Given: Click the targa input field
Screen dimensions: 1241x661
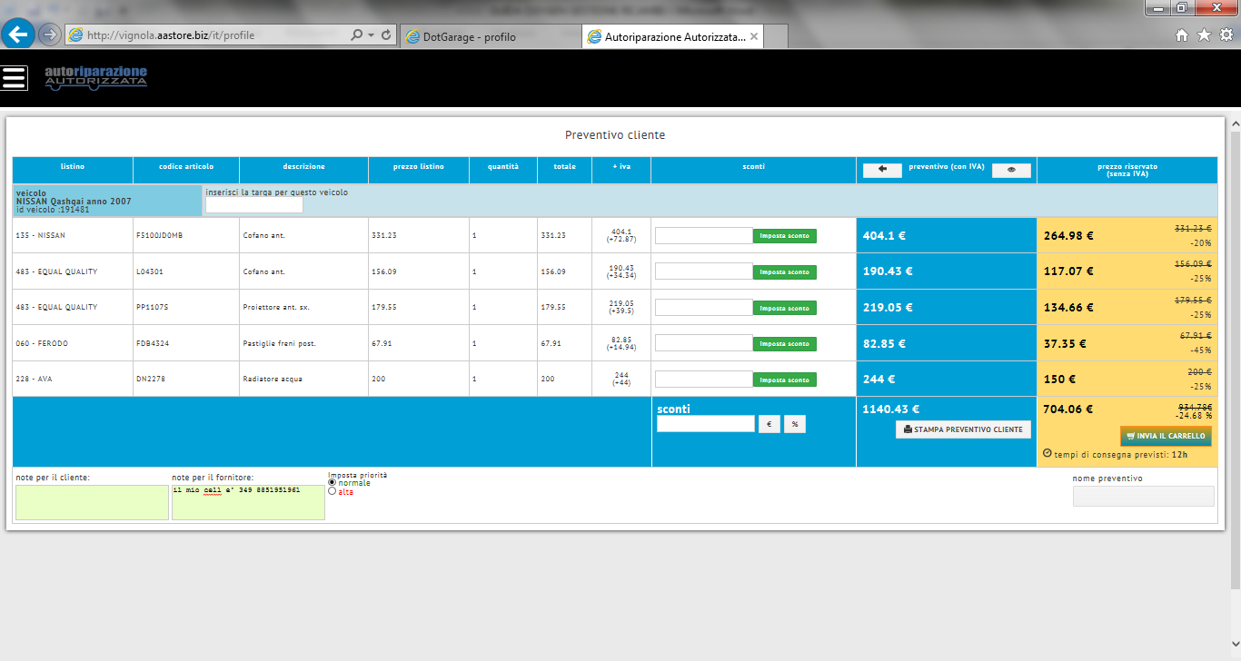Looking at the screenshot, I should [x=254, y=206].
